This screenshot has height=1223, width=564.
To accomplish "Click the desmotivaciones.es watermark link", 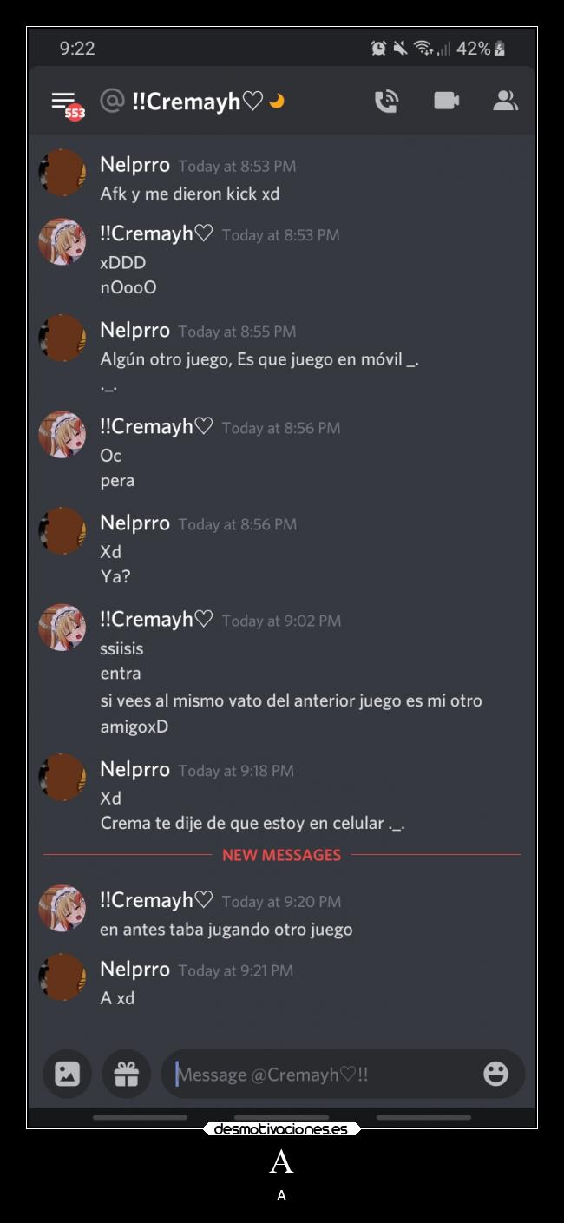I will [x=281, y=1129].
